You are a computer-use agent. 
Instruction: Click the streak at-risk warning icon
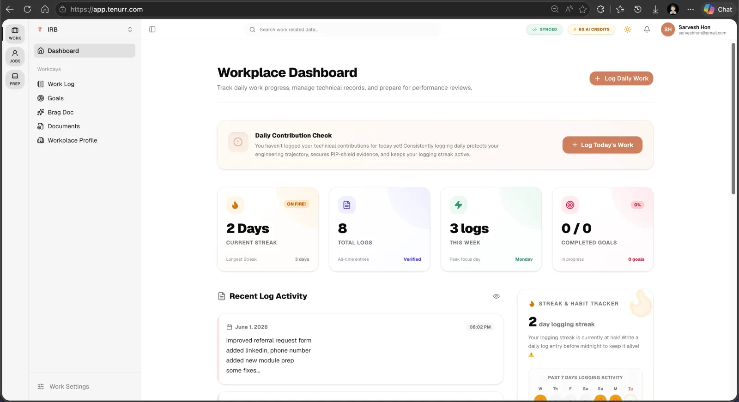tap(531, 355)
